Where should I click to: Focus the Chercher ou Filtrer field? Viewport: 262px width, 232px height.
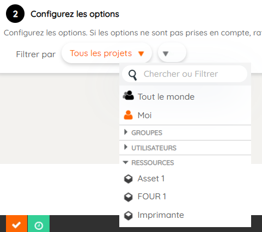[x=185, y=74]
